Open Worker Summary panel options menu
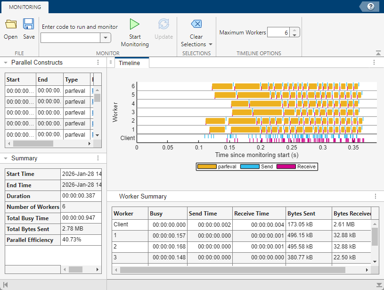 point(376,196)
